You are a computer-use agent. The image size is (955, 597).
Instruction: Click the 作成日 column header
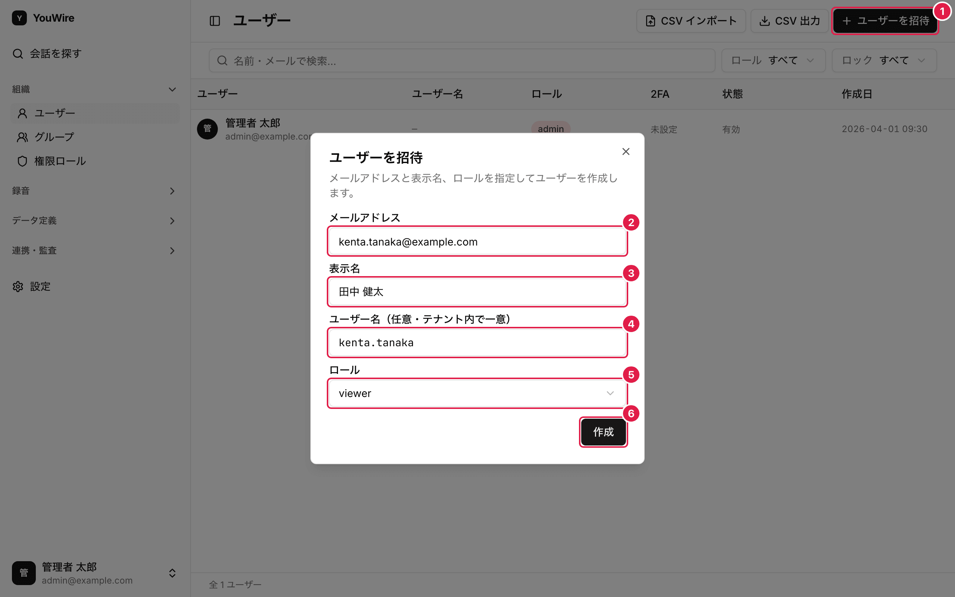click(x=857, y=94)
